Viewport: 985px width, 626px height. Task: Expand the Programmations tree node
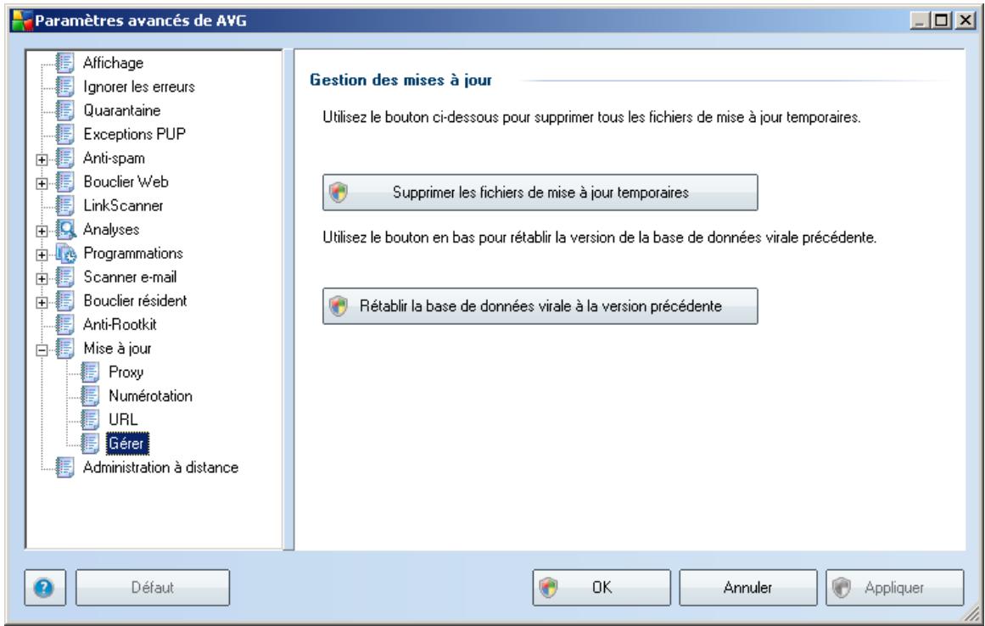coord(42,254)
